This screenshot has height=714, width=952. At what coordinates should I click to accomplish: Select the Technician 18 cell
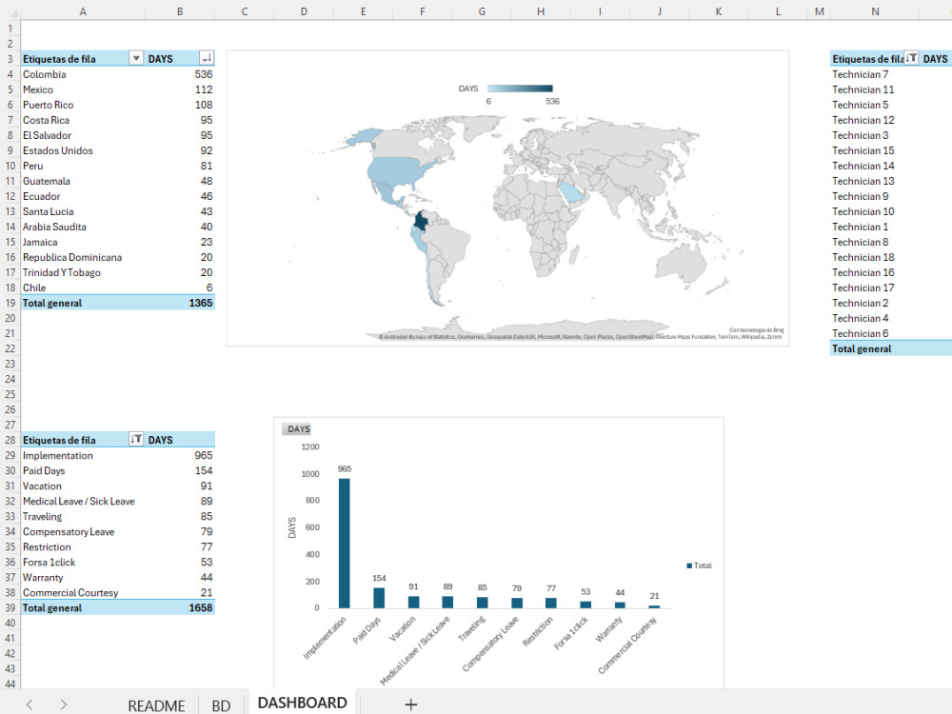[x=875, y=257]
